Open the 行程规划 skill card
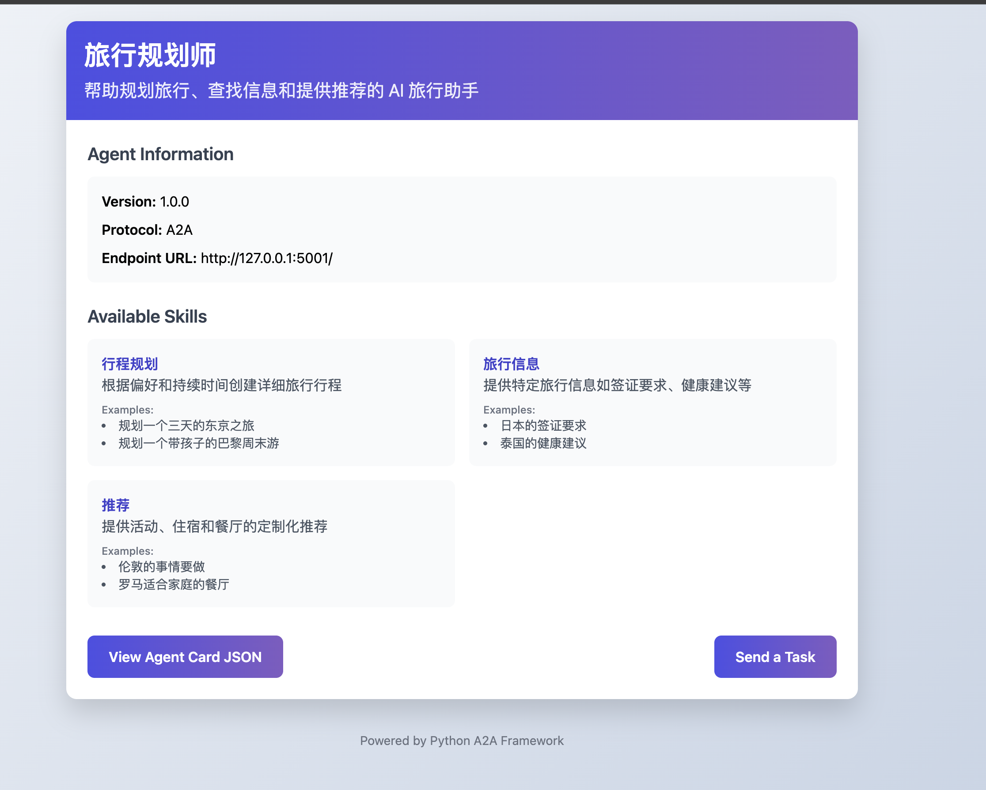 coord(271,403)
